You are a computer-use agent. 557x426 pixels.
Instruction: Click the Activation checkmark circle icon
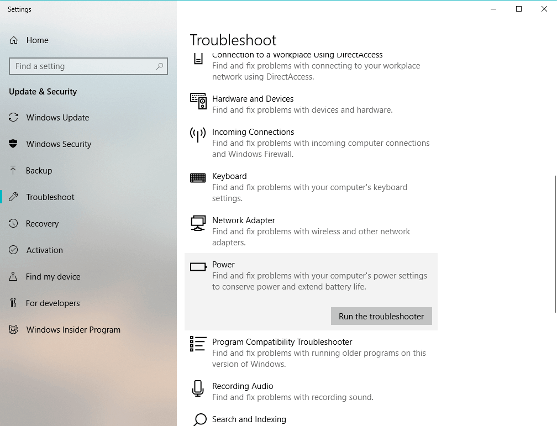[x=13, y=250]
